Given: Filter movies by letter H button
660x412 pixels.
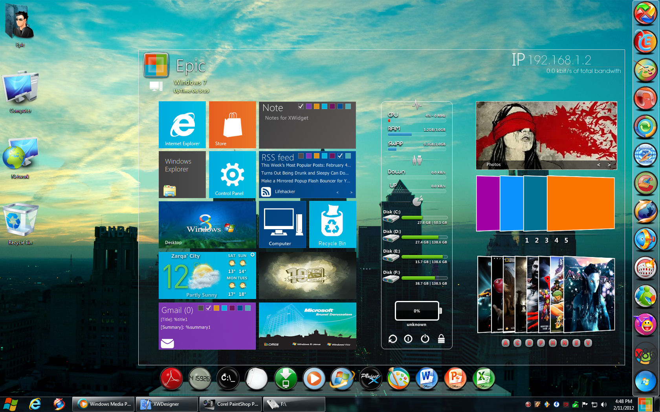Looking at the screenshot, I should tap(553, 343).
